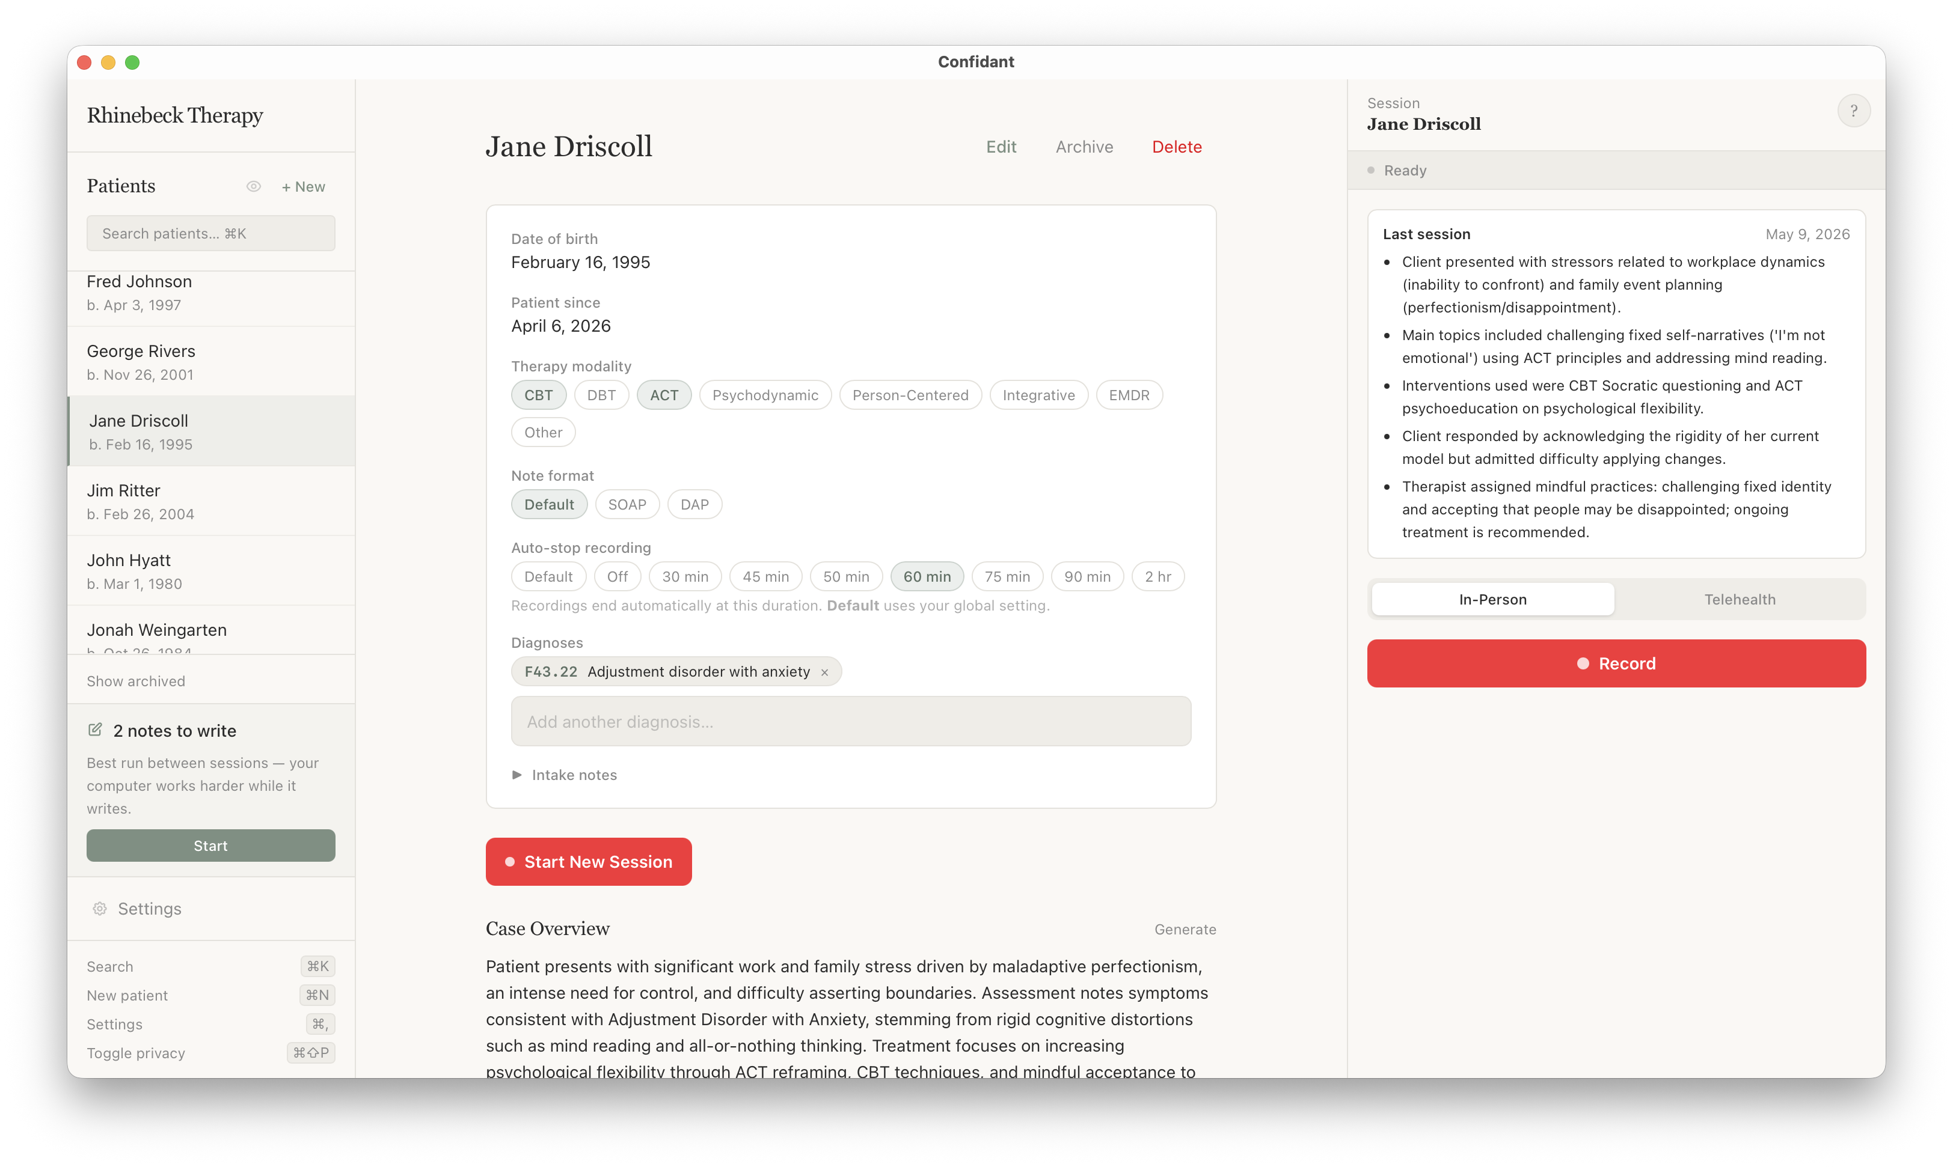The image size is (1953, 1167).
Task: Expand Intake notes disclosure triangle
Action: pyautogui.click(x=517, y=775)
